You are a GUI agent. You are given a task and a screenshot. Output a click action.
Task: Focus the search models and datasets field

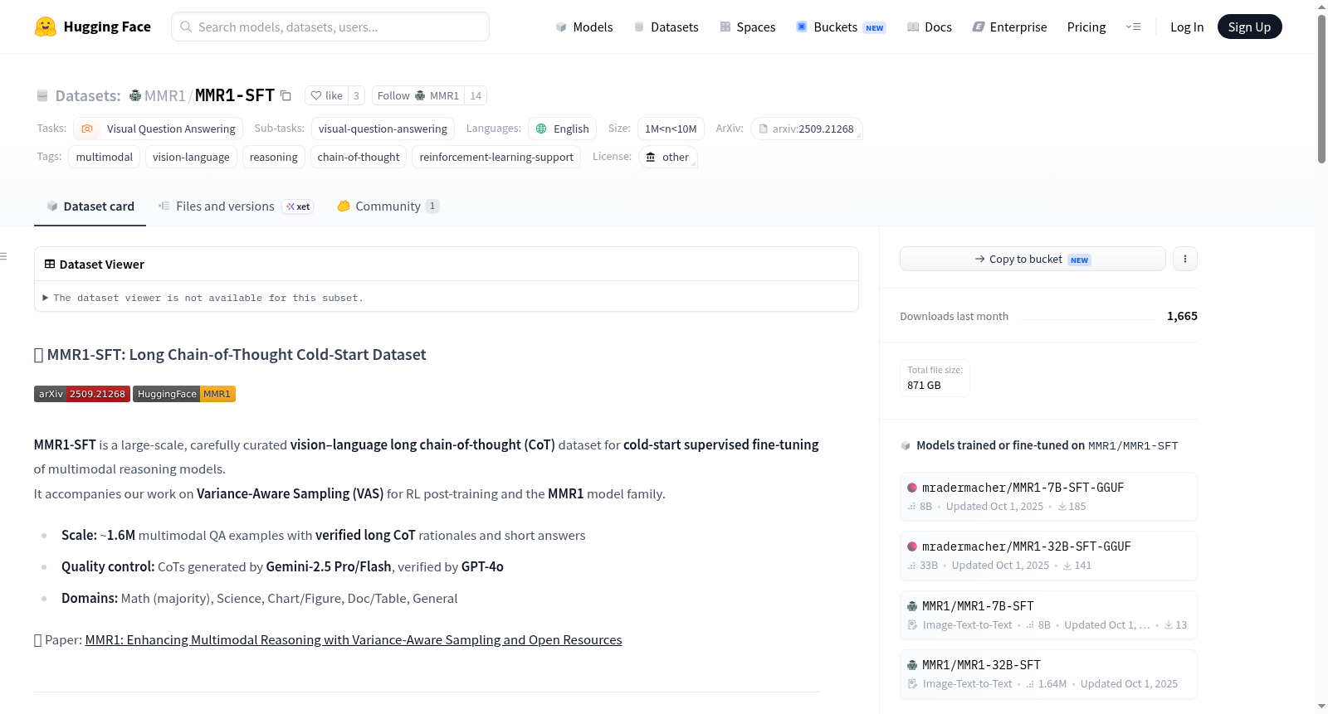point(330,27)
